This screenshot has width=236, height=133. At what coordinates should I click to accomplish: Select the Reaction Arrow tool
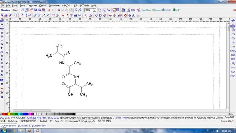[67, 15]
